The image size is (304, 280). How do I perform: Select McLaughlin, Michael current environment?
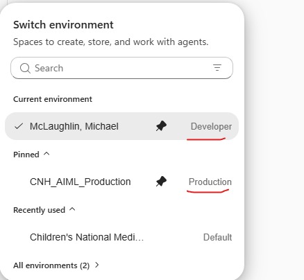(121, 126)
